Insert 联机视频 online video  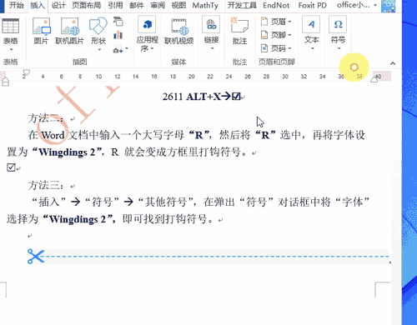pos(179,27)
